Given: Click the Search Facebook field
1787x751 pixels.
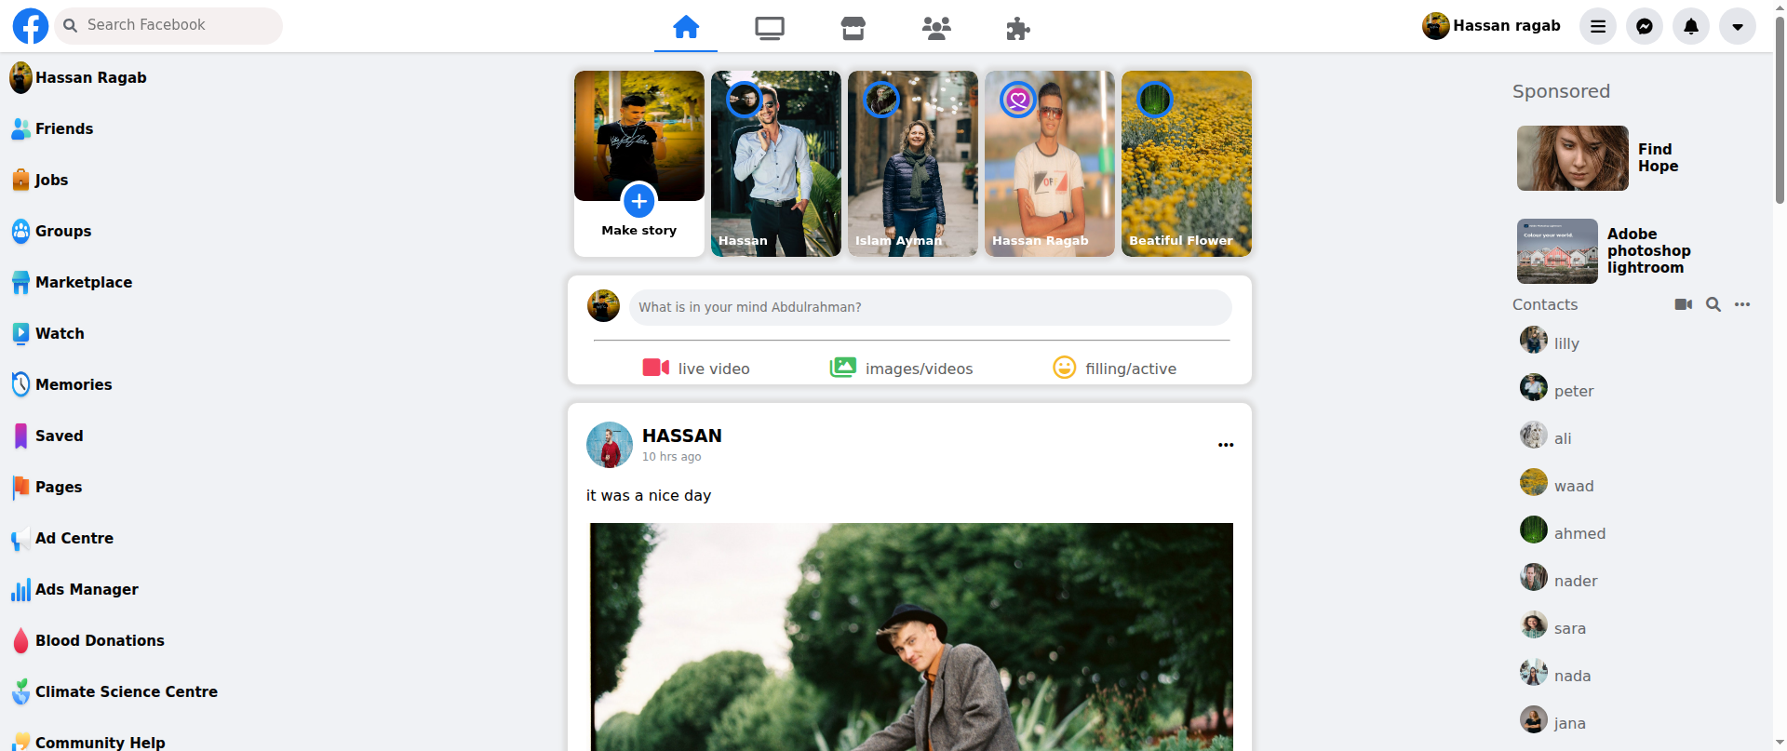Looking at the screenshot, I should click(168, 25).
